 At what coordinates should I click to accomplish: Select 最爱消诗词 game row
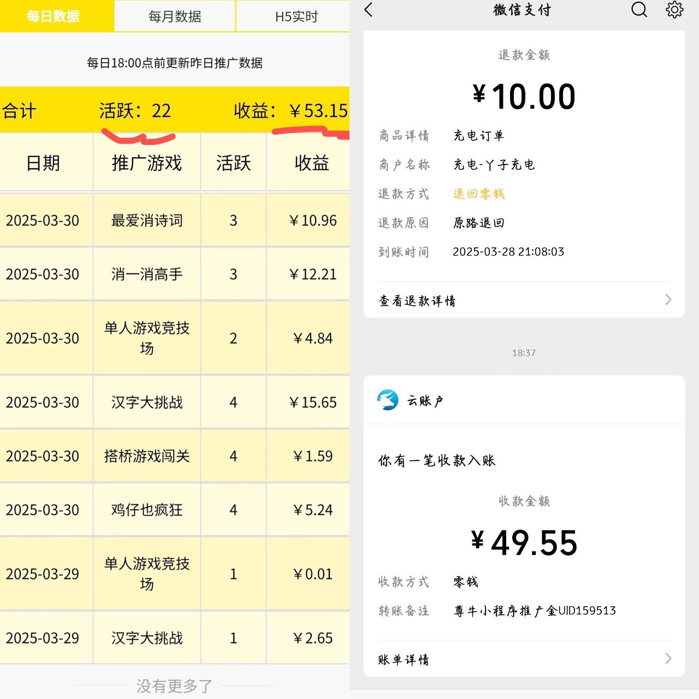(175, 220)
